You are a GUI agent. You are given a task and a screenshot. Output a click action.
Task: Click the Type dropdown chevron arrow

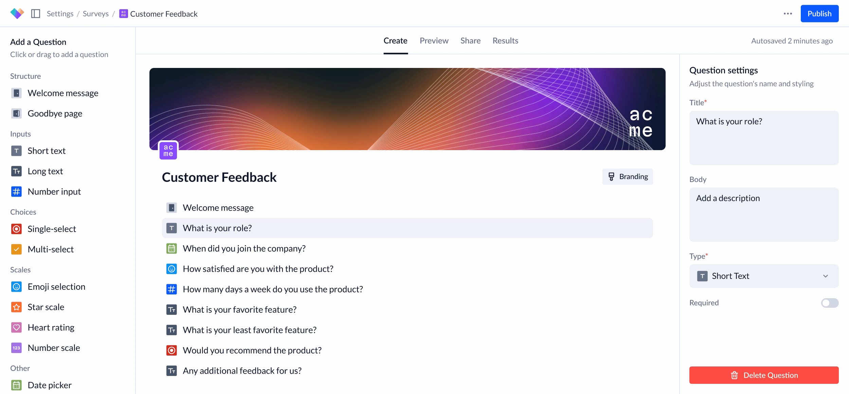[826, 276]
